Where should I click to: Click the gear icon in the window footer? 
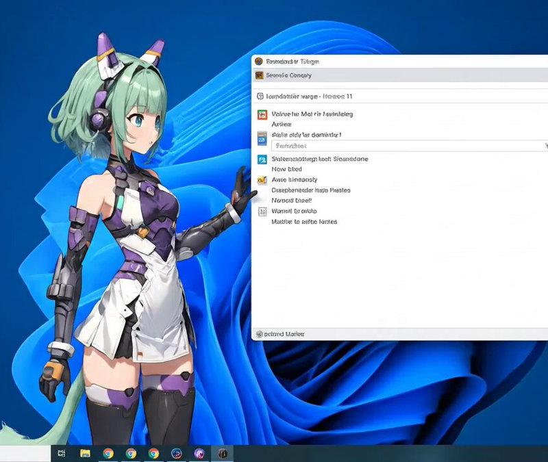[x=259, y=334]
